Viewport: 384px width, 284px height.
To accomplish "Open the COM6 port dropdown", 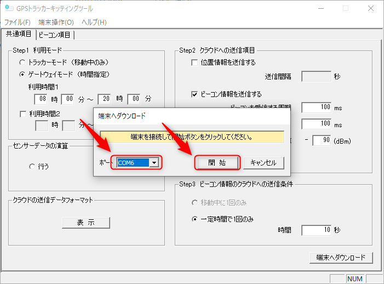I will (x=138, y=162).
